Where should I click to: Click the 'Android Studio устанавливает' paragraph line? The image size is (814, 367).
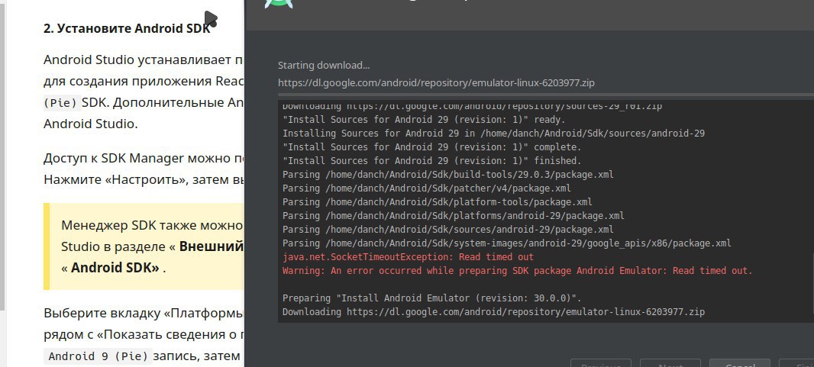[x=144, y=60]
